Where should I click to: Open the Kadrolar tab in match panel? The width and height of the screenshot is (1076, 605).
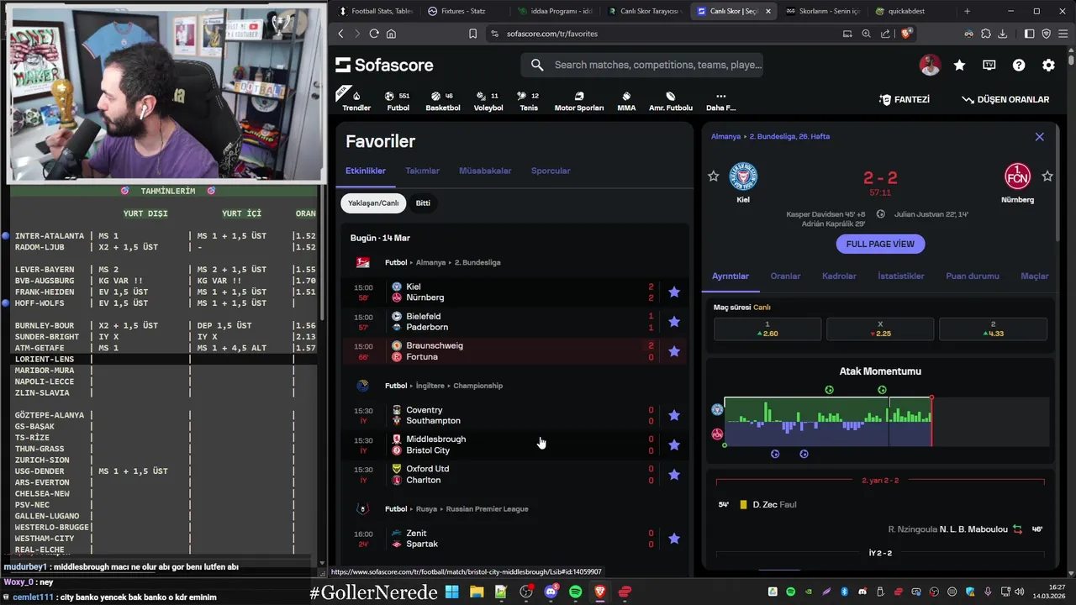click(839, 276)
